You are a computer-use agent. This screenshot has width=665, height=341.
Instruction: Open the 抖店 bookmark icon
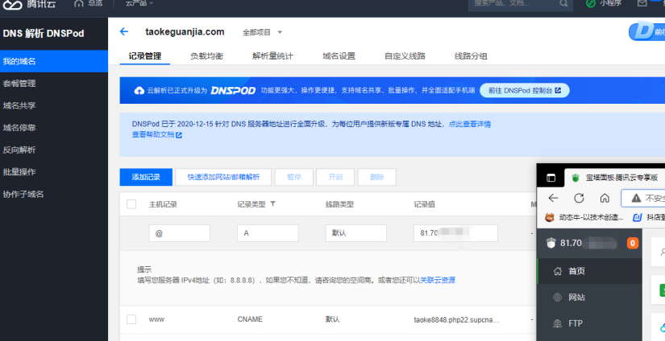tap(637, 217)
